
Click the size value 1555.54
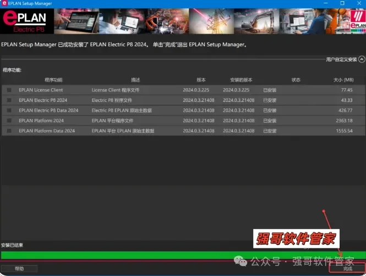[345, 131]
